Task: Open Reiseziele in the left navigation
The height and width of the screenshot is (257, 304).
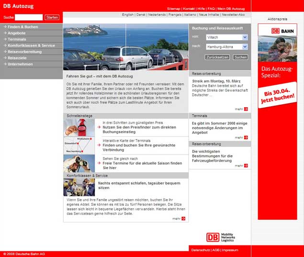Action: [x=17, y=58]
